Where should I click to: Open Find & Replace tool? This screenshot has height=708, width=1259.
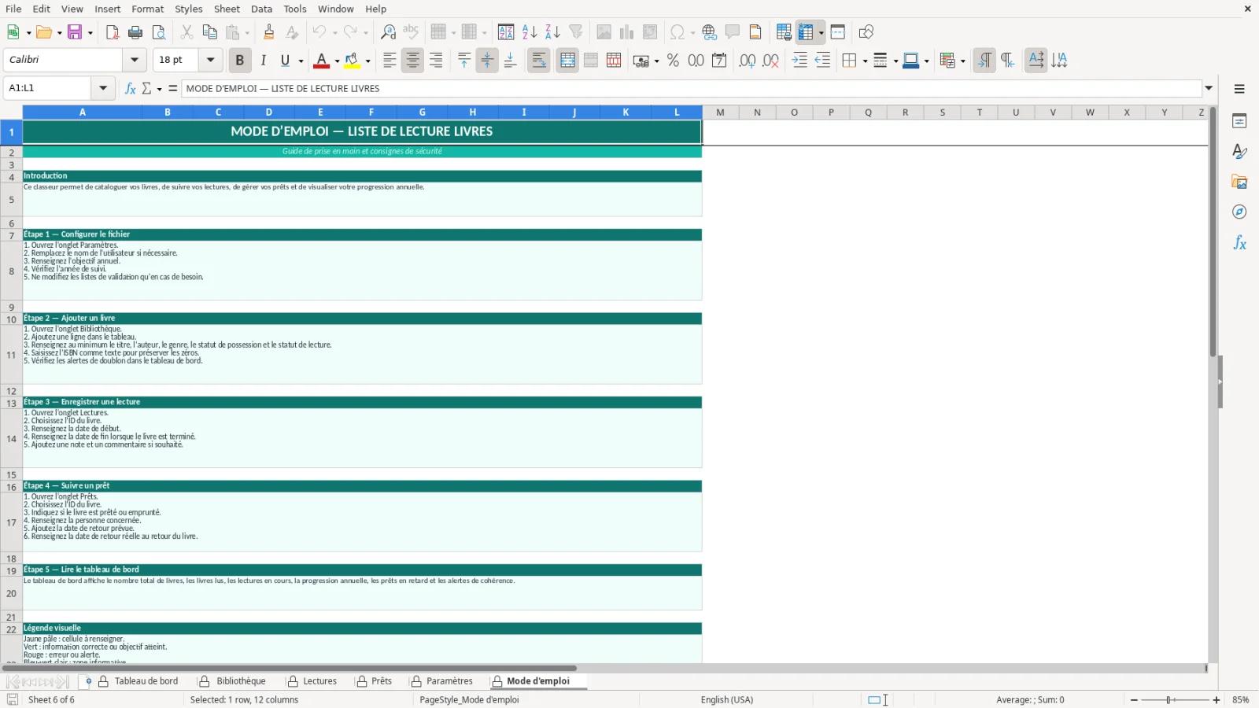(388, 32)
